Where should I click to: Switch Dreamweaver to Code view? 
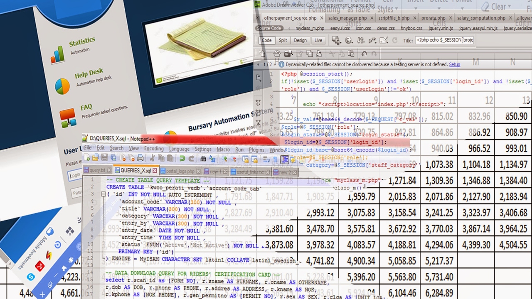266,40
